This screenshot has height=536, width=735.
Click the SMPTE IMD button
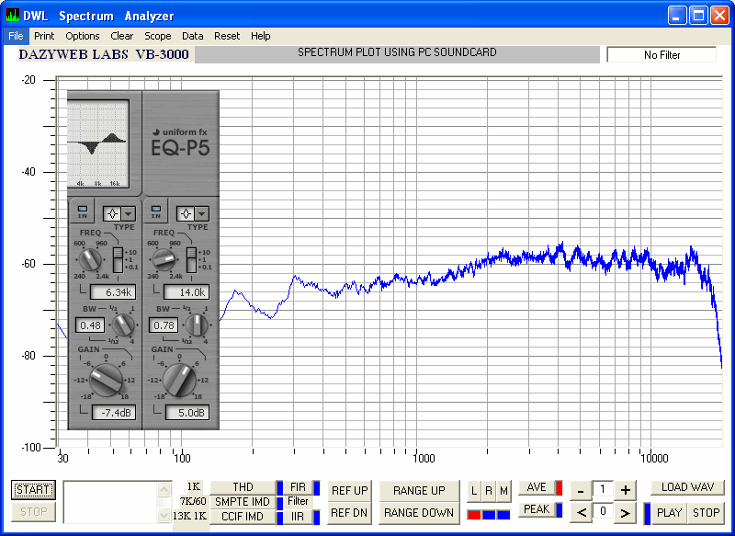pos(243,502)
